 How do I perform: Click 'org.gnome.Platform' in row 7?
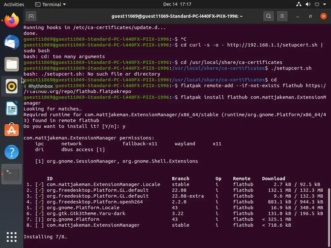pos(73,219)
